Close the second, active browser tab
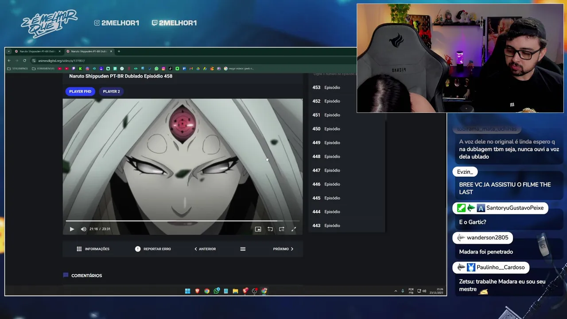This screenshot has width=567, height=319. (111, 51)
